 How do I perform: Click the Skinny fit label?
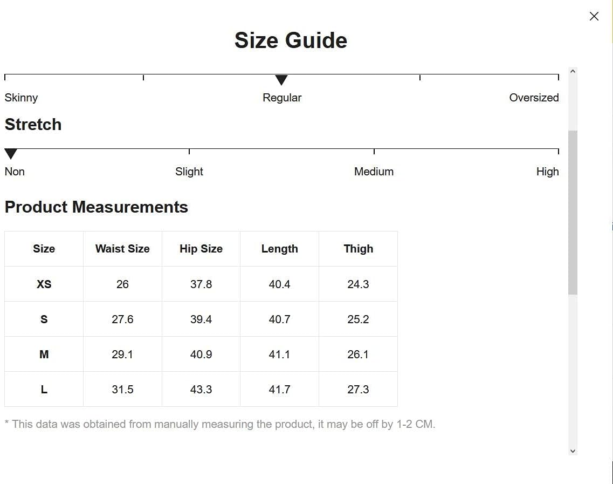21,98
